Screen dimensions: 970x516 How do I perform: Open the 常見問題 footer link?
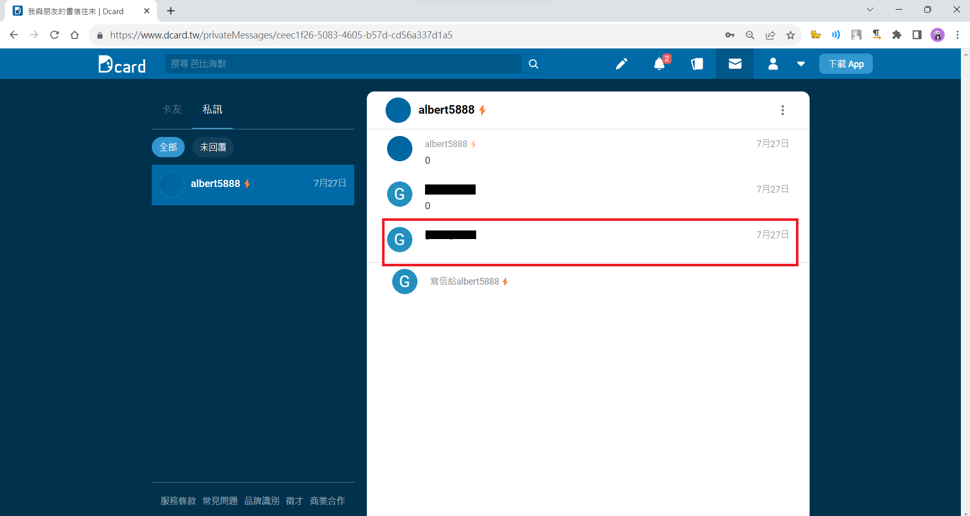[220, 501]
